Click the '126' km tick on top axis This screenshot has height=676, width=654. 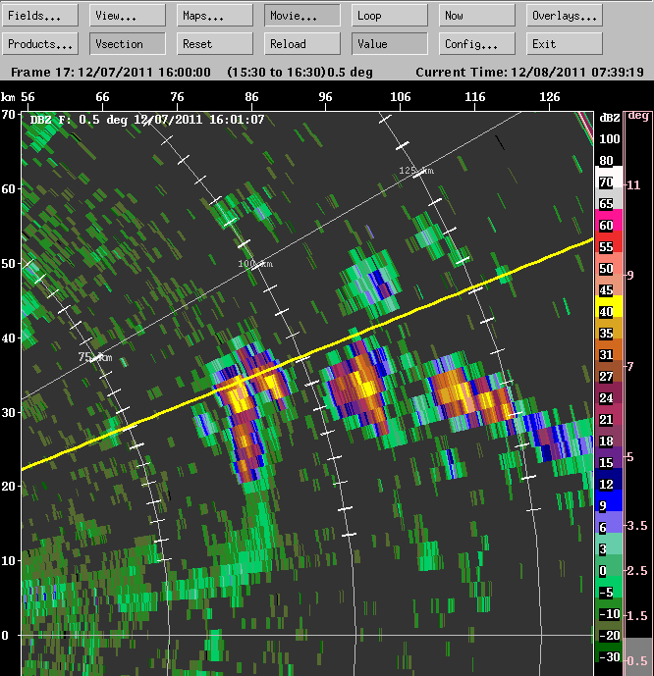(550, 97)
